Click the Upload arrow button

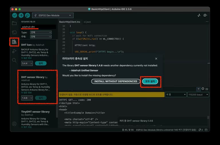point(21,15)
